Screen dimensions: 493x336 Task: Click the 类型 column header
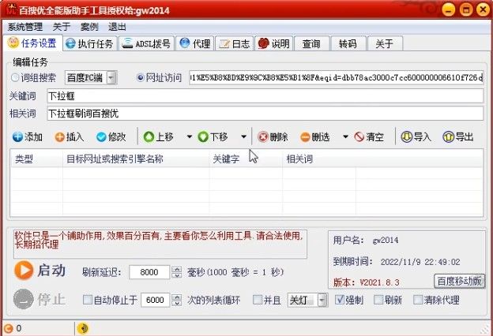(36, 159)
